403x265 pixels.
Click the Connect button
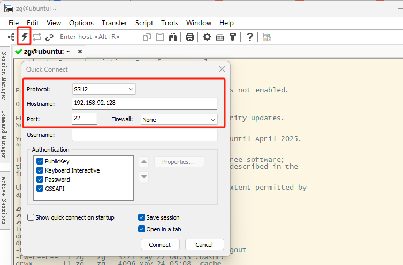click(x=160, y=245)
